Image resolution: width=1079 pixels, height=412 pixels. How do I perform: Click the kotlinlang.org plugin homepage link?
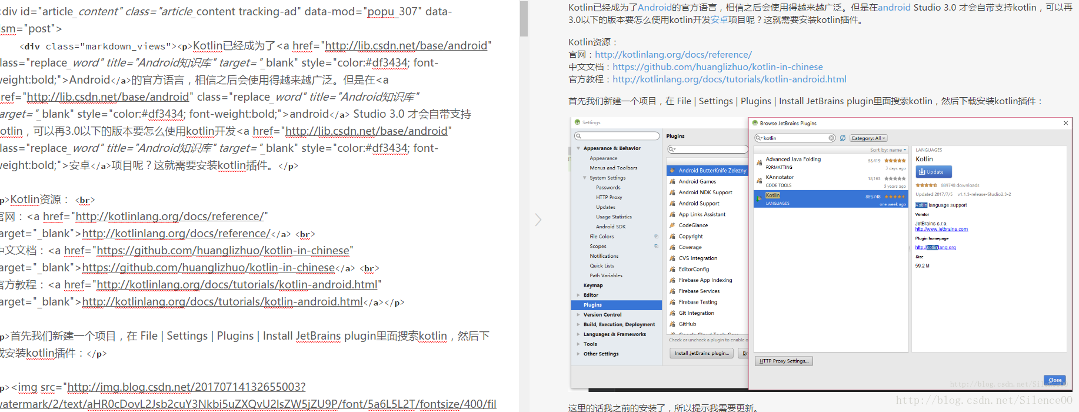[935, 247]
